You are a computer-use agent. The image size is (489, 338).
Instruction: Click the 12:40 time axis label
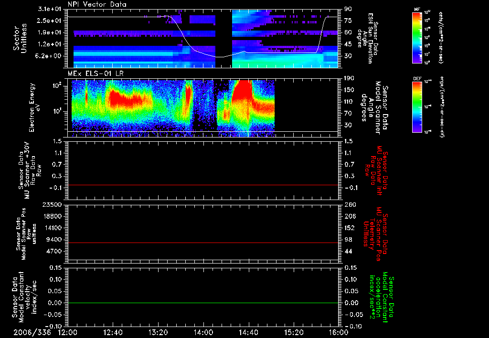(x=113, y=332)
